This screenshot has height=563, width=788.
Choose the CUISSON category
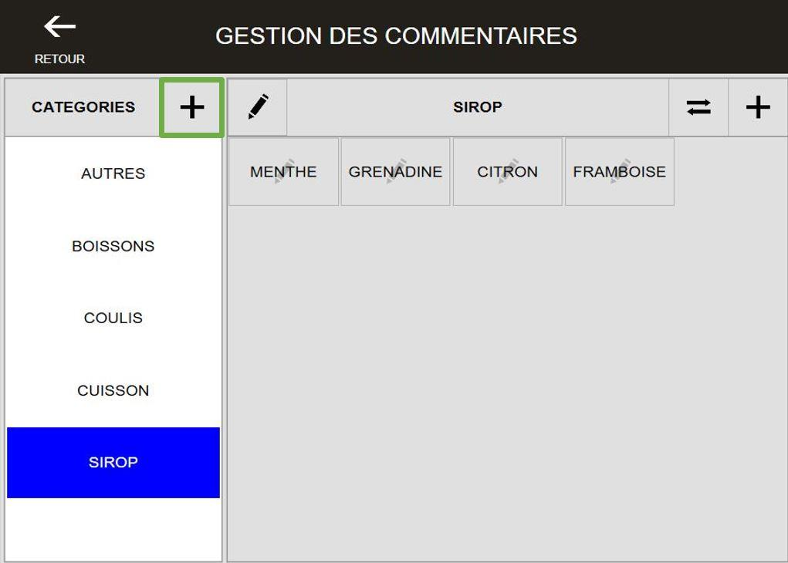[113, 390]
